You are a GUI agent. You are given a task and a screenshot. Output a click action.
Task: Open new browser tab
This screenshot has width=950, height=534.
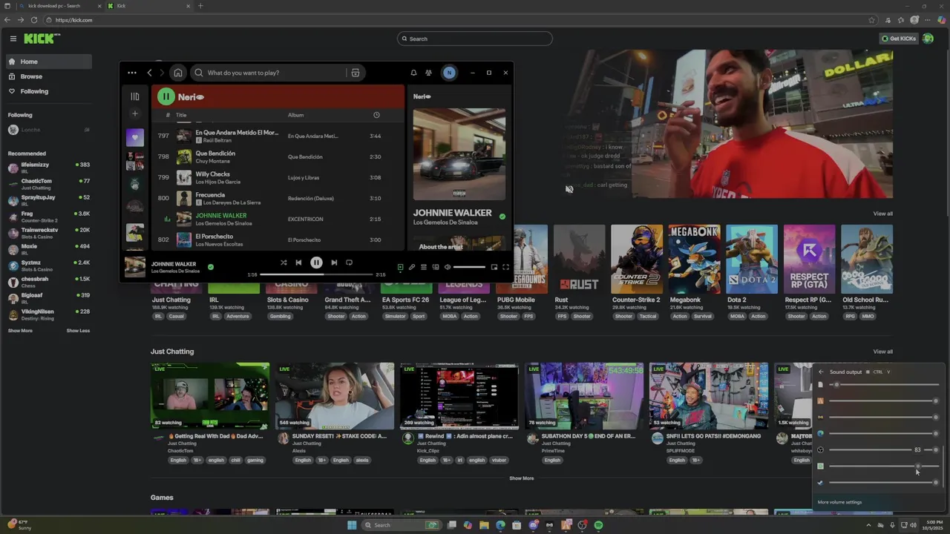(x=200, y=6)
